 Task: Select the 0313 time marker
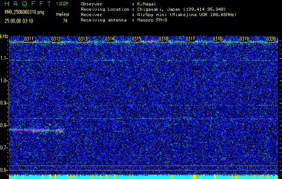(x=83, y=38)
